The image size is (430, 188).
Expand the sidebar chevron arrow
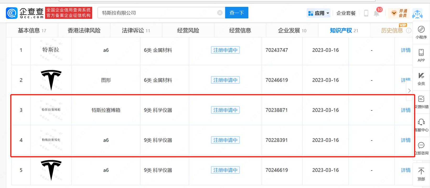(409, 91)
